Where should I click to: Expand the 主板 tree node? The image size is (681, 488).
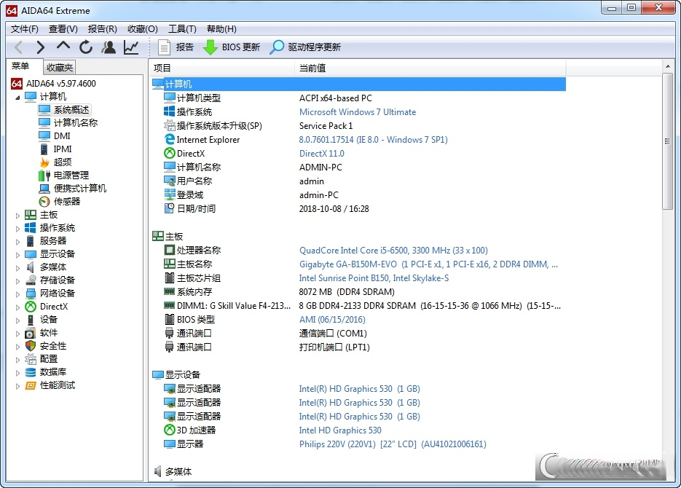(x=17, y=216)
